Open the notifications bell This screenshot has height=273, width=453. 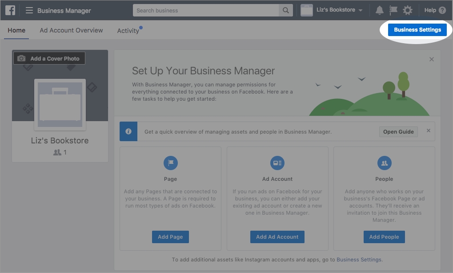click(x=380, y=10)
